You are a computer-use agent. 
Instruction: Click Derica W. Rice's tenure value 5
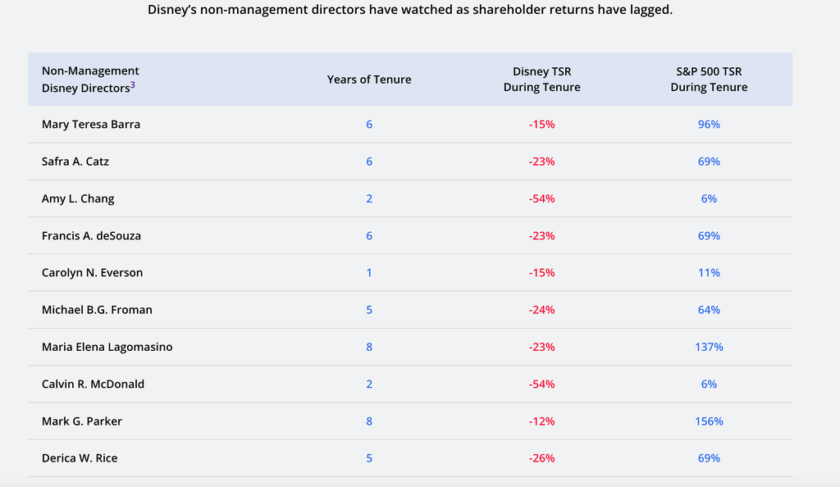point(369,458)
